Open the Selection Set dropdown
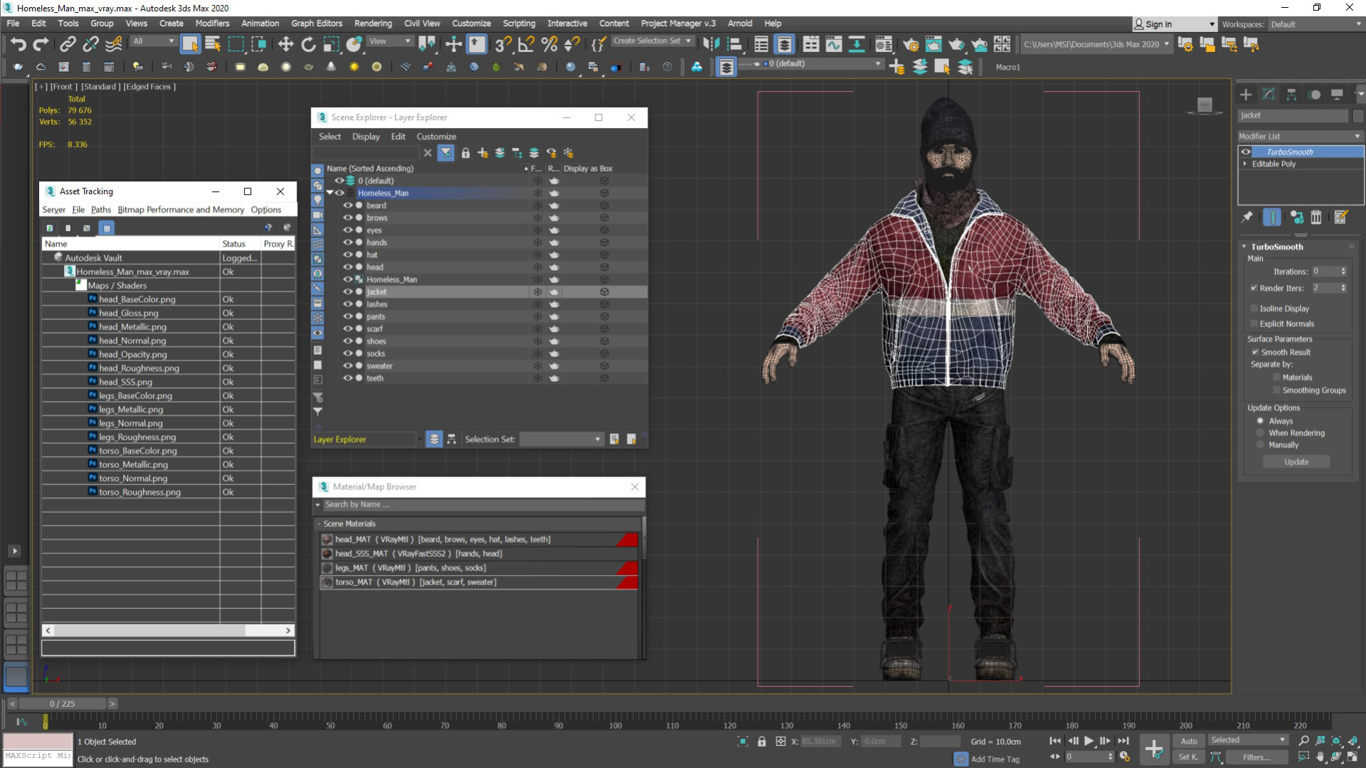This screenshot has width=1366, height=768. point(561,439)
